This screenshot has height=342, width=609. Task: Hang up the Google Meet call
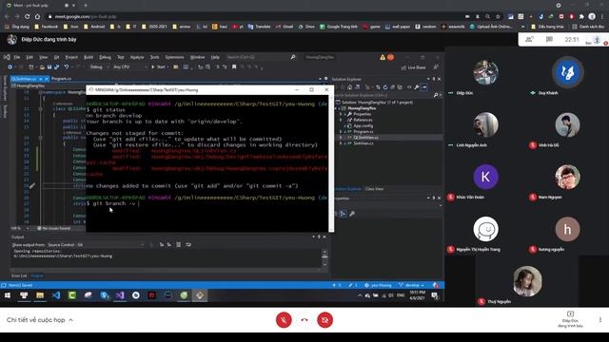tap(304, 320)
